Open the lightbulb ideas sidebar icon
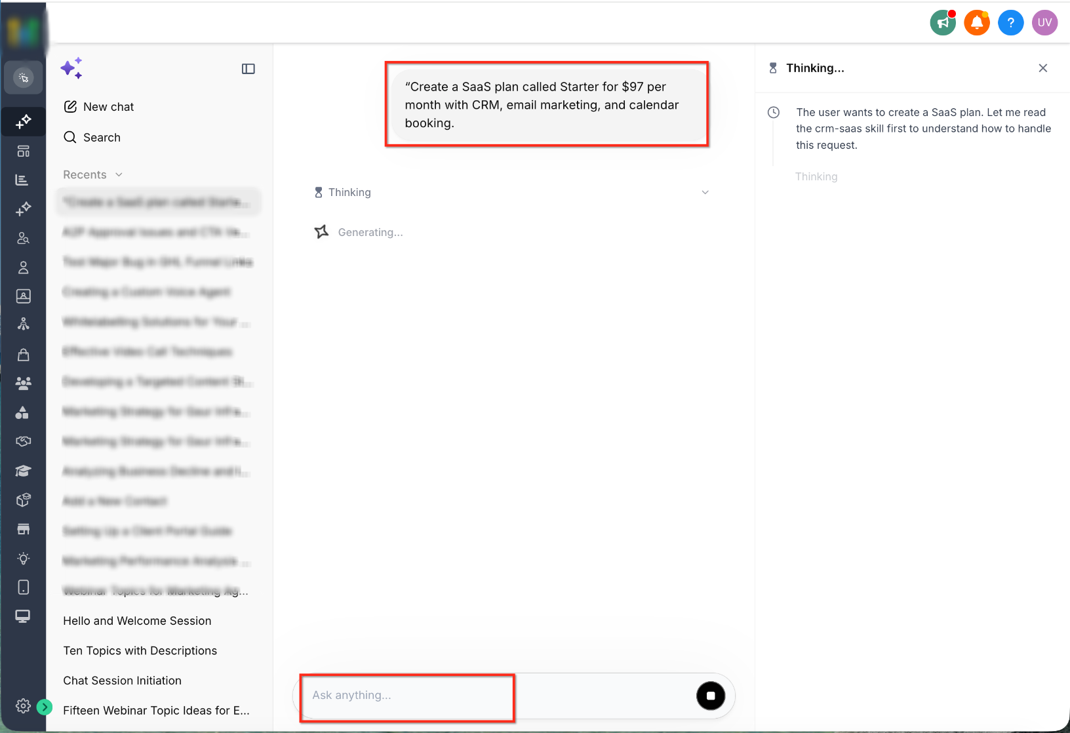The height and width of the screenshot is (733, 1070). [x=24, y=559]
